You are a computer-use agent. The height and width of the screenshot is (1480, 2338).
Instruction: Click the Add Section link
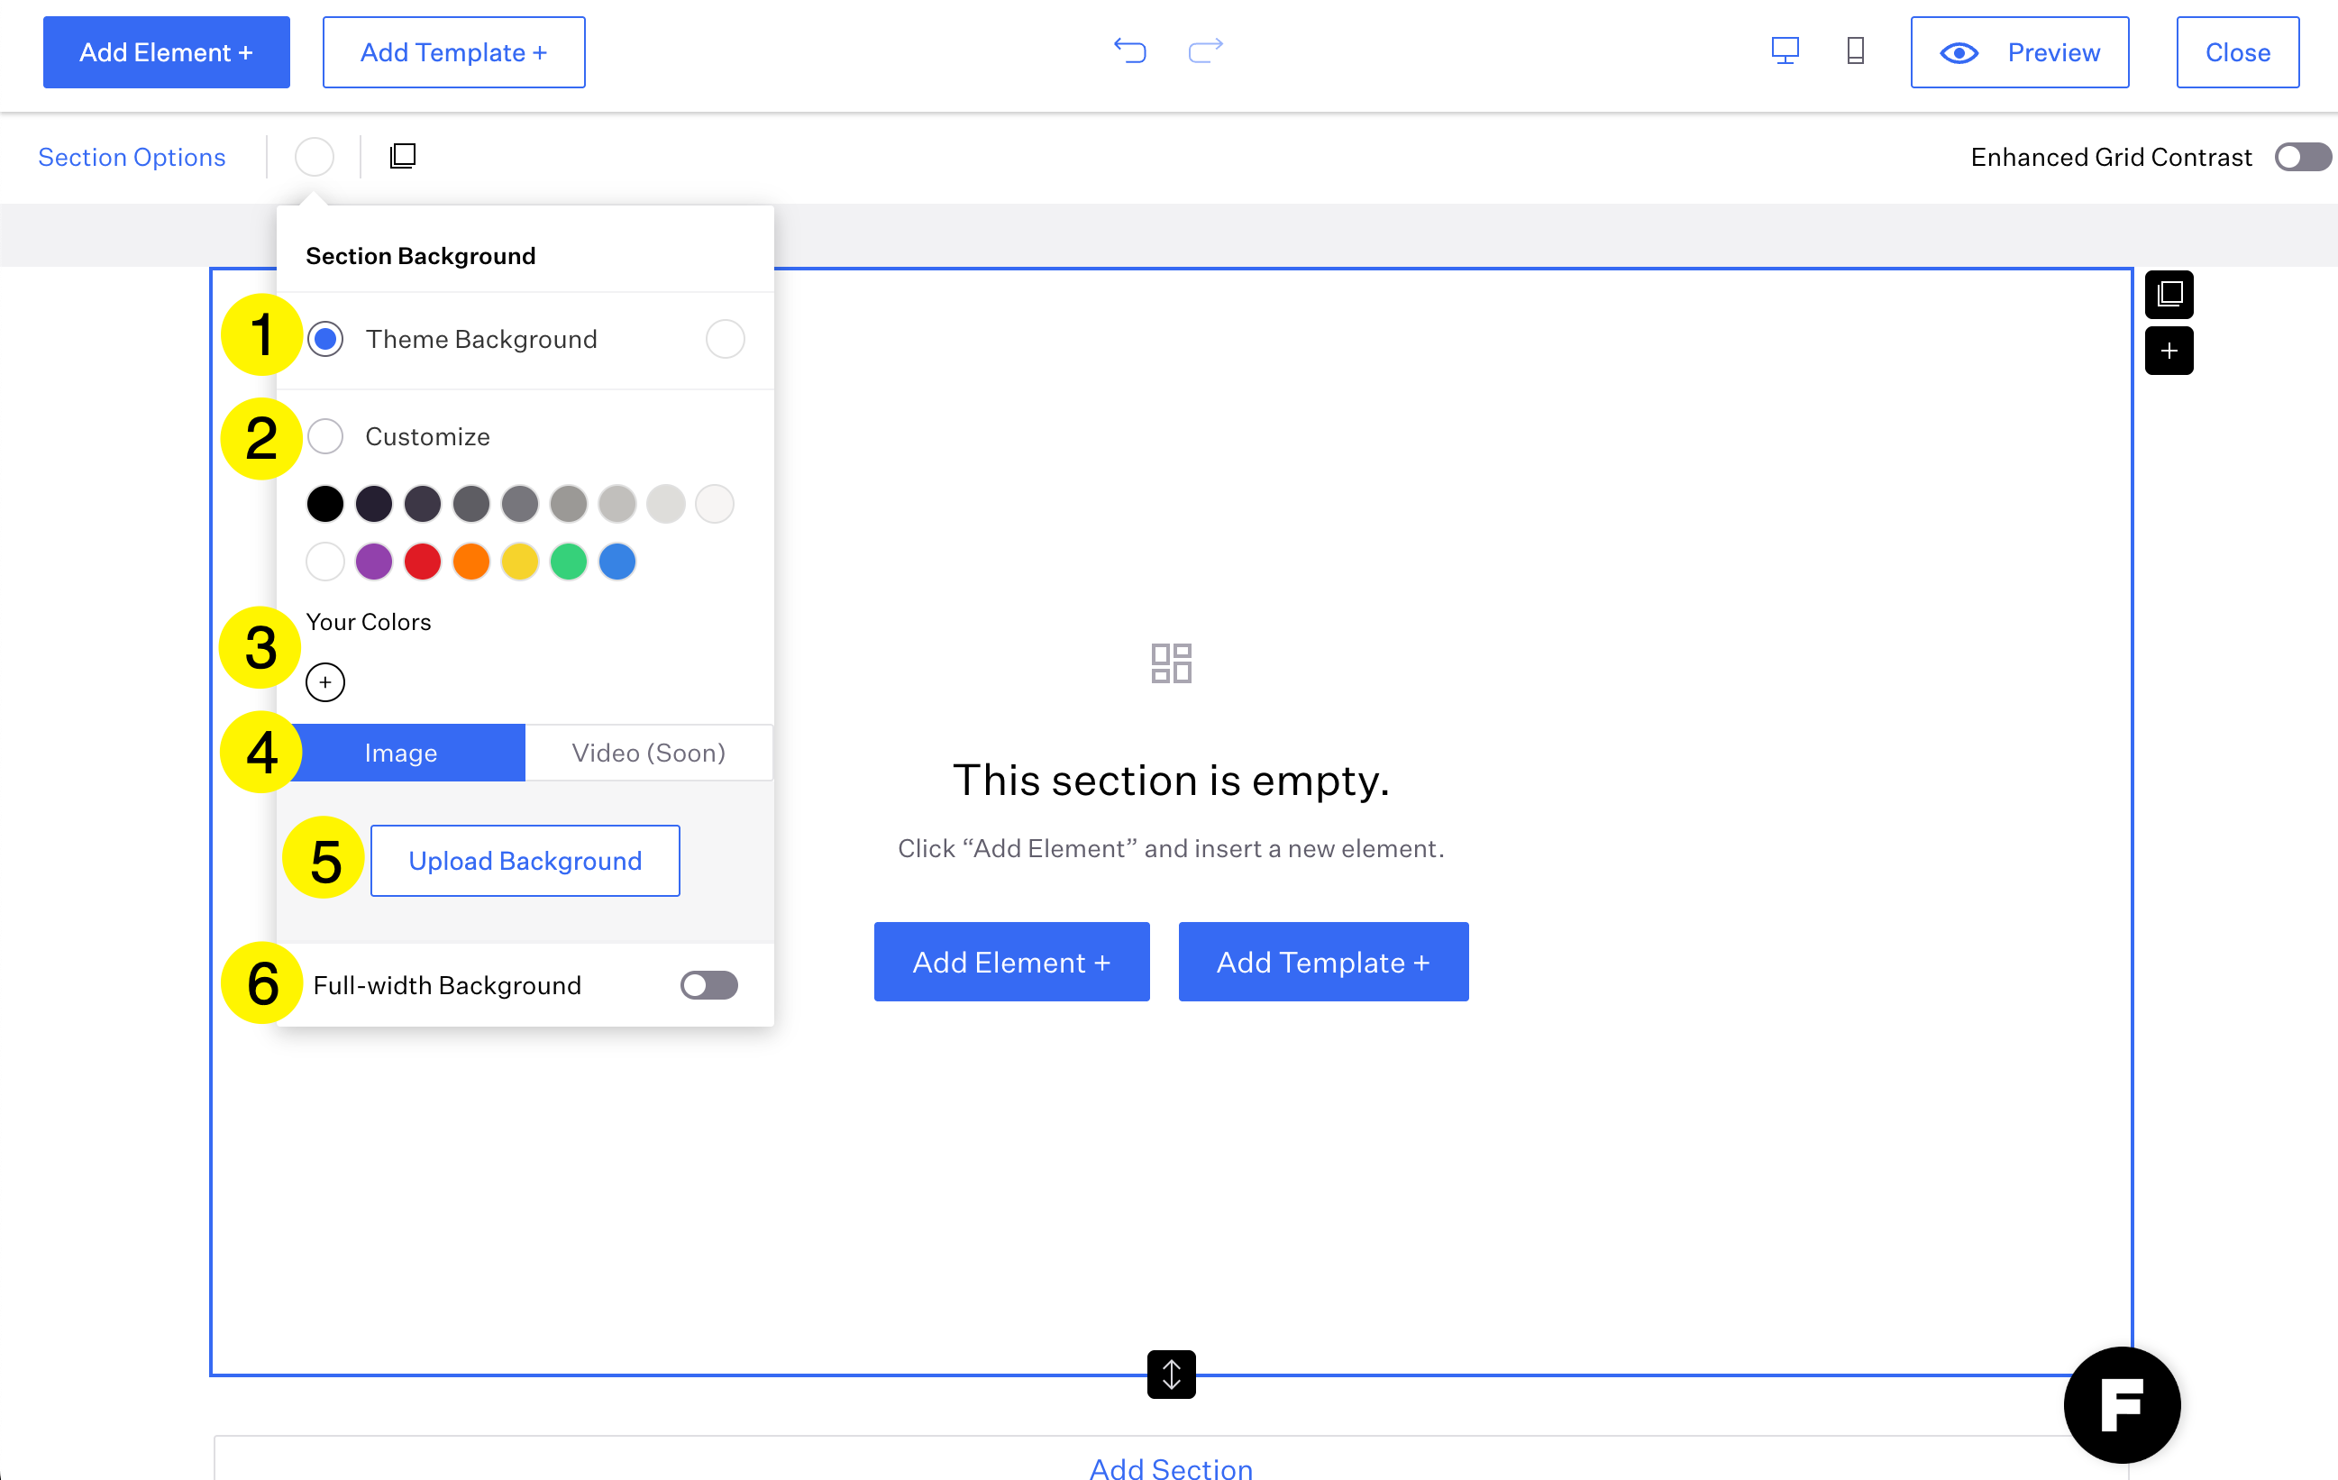[x=1170, y=1468]
